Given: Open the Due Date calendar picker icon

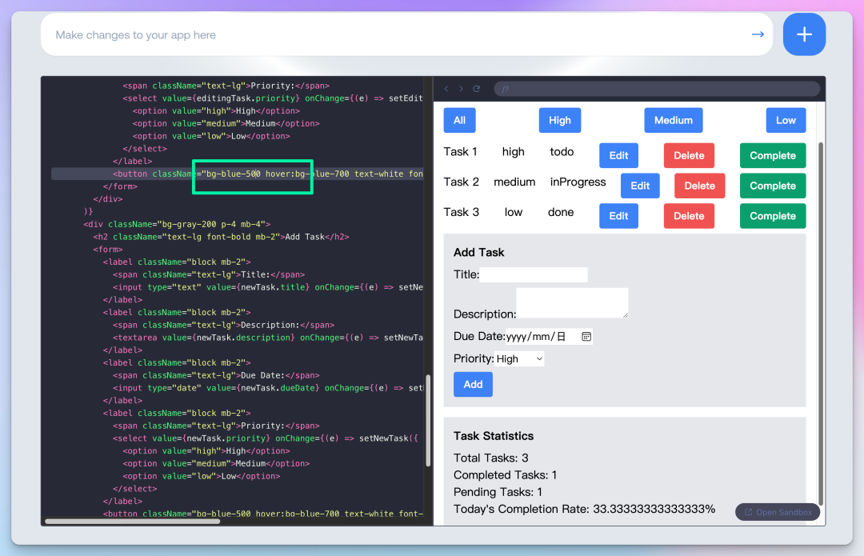Looking at the screenshot, I should pyautogui.click(x=586, y=336).
